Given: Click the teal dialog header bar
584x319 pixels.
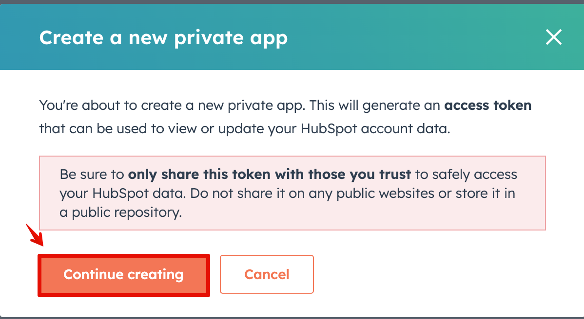Looking at the screenshot, I should [390, 37].
